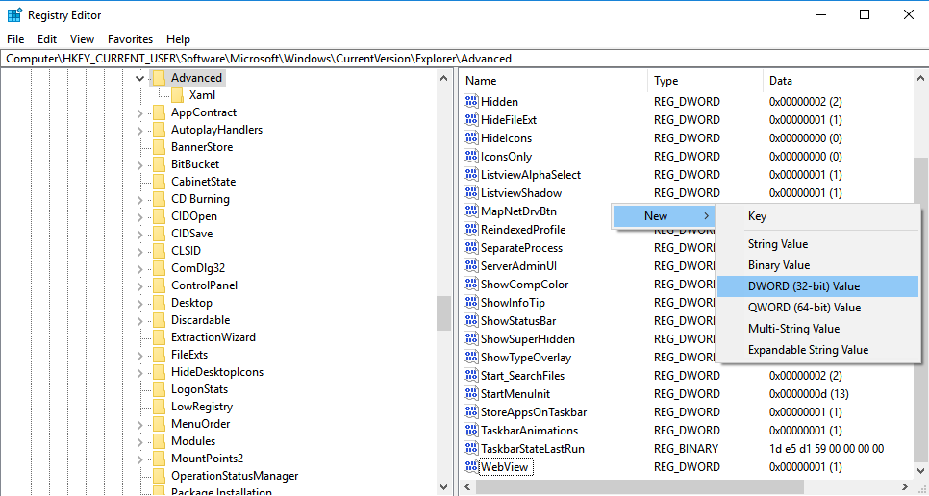Click the values pane left scroll arrow
Screen dimensions: 929x496
[x=468, y=487]
